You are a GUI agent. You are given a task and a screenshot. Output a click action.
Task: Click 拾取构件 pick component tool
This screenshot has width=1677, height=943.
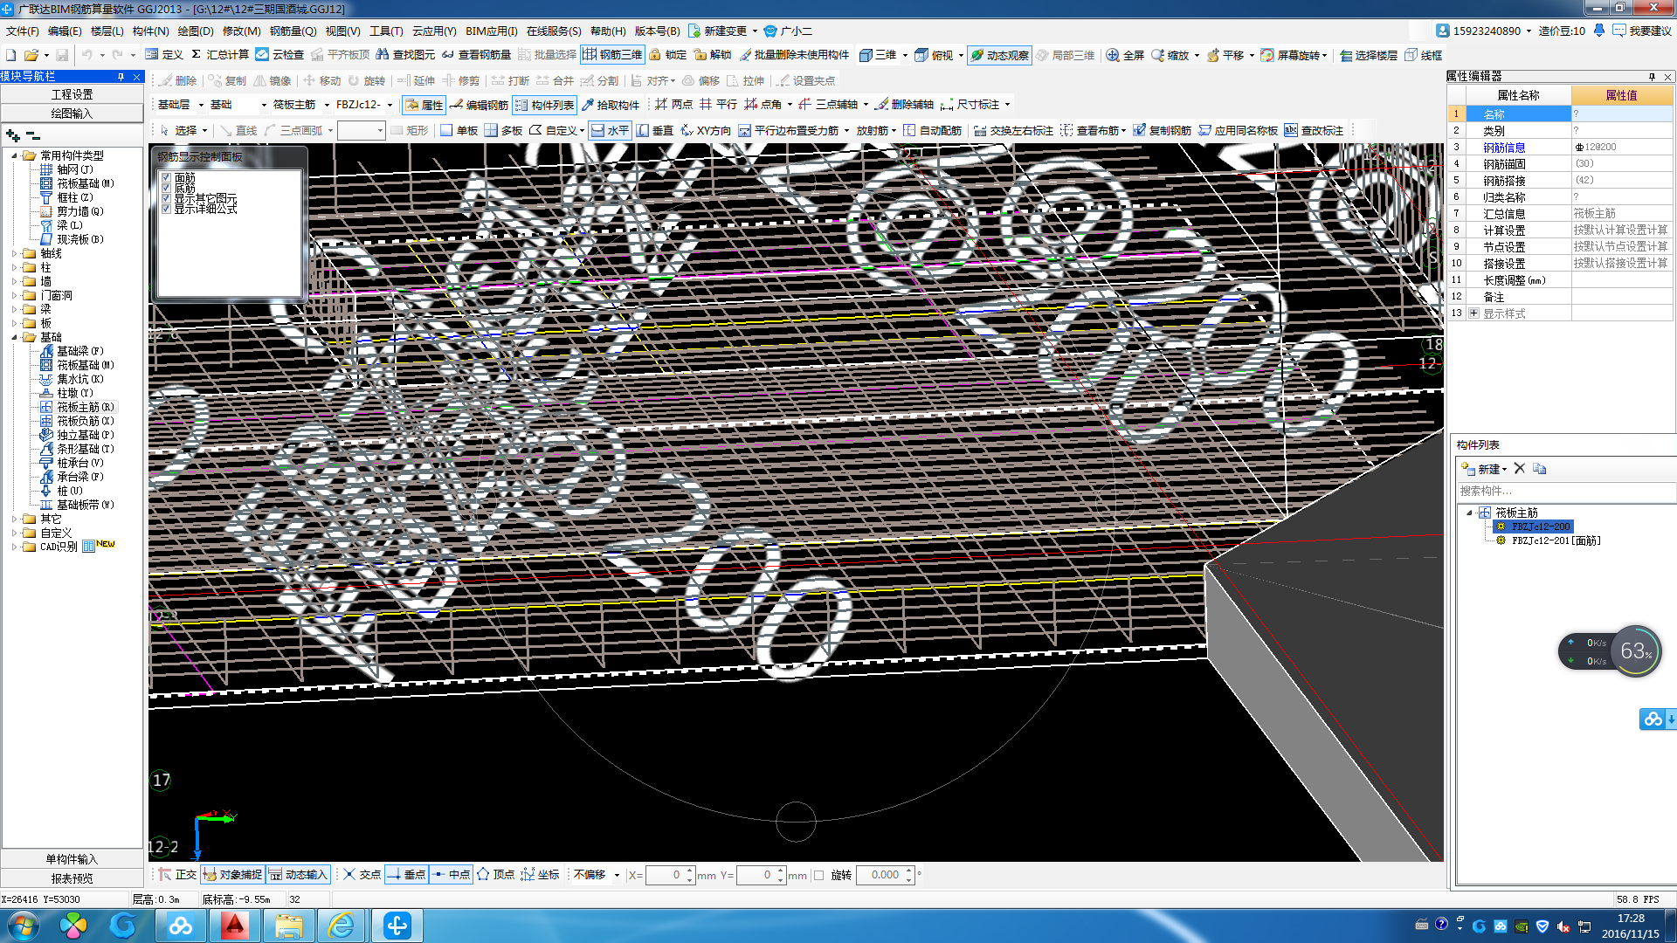(x=610, y=105)
